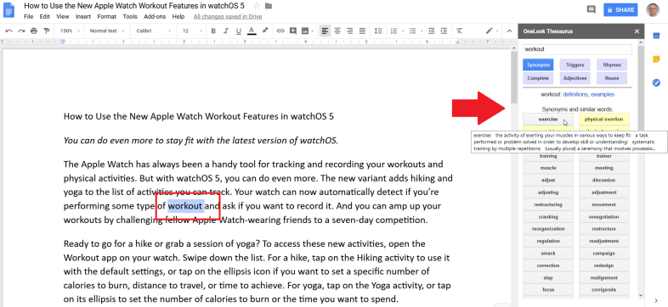
Task: Hide the menus with the chevron
Action: (509, 31)
